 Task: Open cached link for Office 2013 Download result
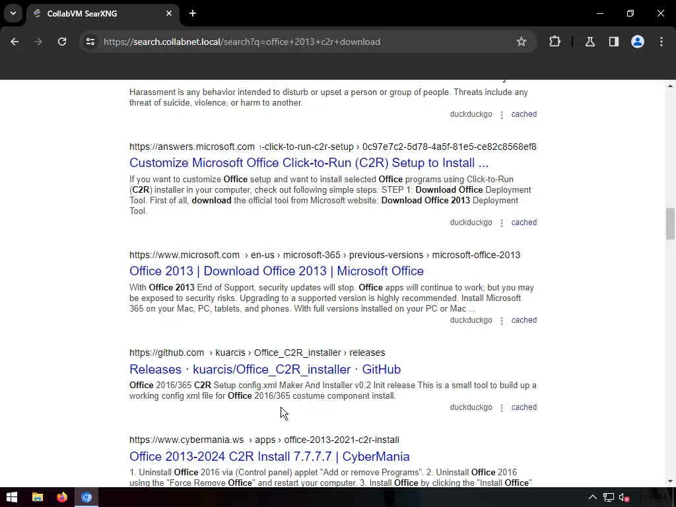pyautogui.click(x=524, y=320)
